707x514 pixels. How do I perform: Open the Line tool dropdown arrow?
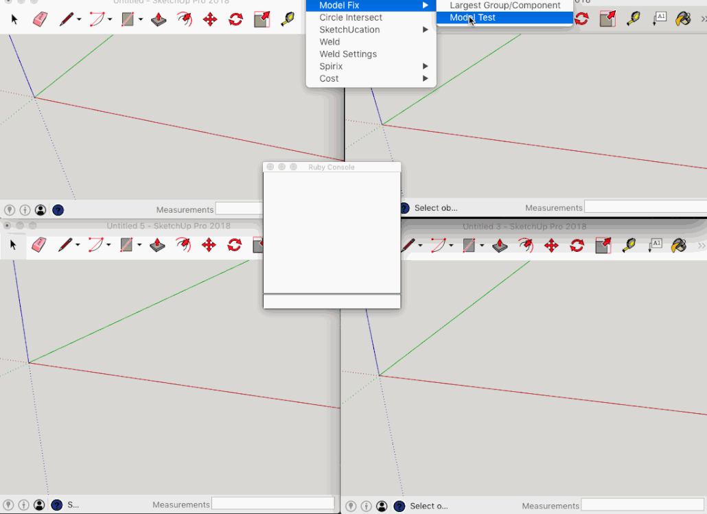click(78, 19)
